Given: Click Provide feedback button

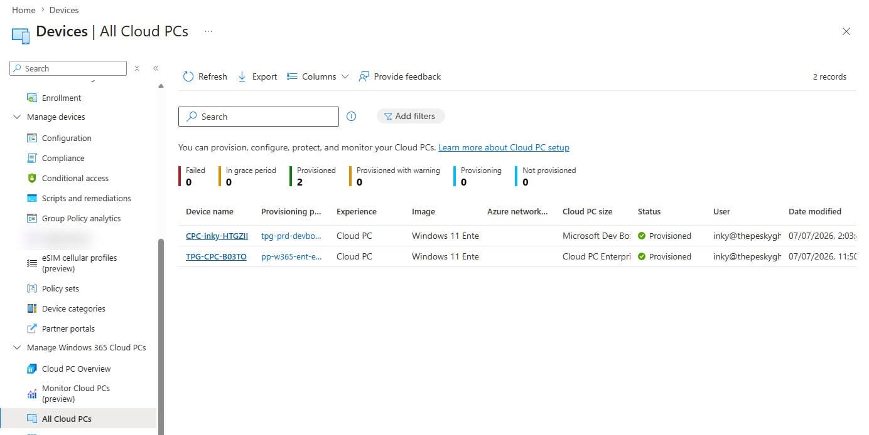Looking at the screenshot, I should coord(399,76).
